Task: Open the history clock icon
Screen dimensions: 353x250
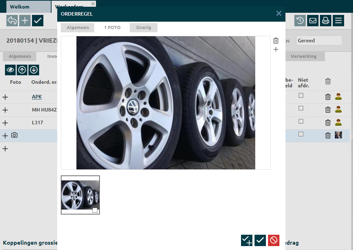Action: [300, 21]
